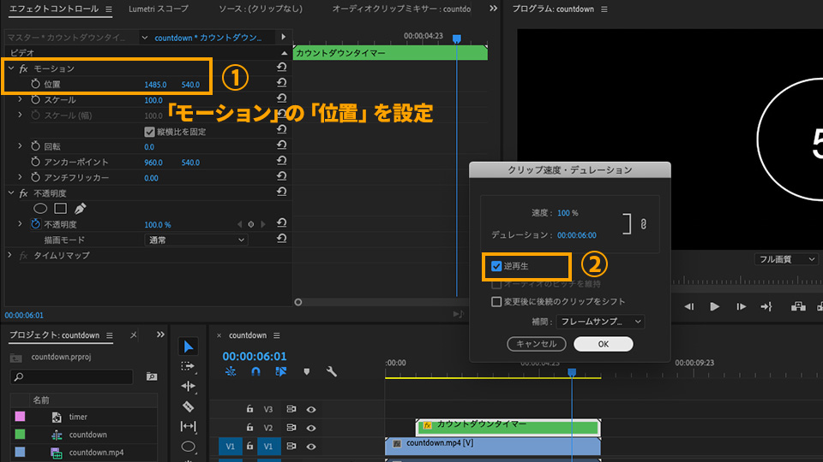The image size is (823, 462).
Task: Switch to ソース (クリップなし) tab
Action: 261,9
